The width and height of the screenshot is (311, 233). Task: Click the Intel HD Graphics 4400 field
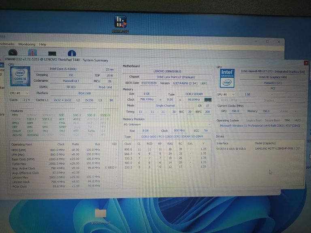click(273, 77)
